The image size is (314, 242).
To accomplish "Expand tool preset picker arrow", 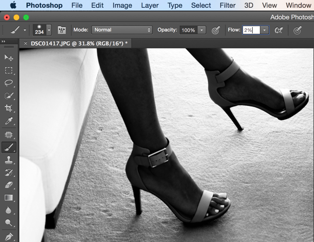I will 25,30.
